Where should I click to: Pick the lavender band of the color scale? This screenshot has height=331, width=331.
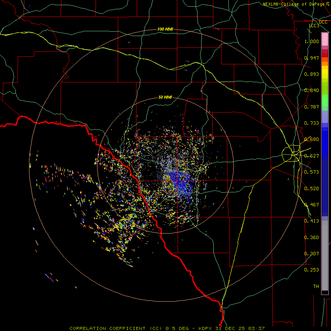(325, 117)
